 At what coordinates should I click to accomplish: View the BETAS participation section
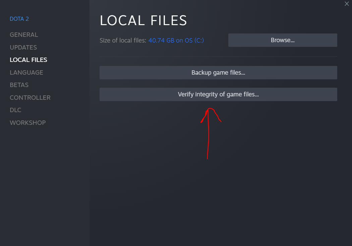click(19, 85)
